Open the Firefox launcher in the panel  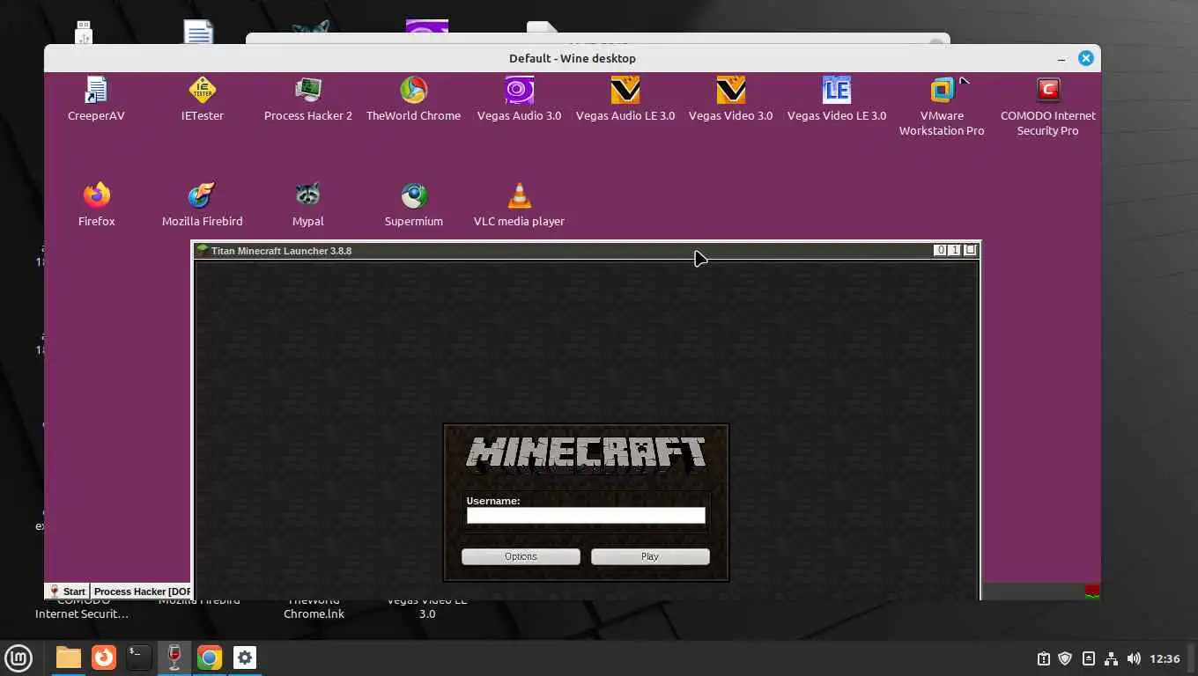click(x=104, y=658)
